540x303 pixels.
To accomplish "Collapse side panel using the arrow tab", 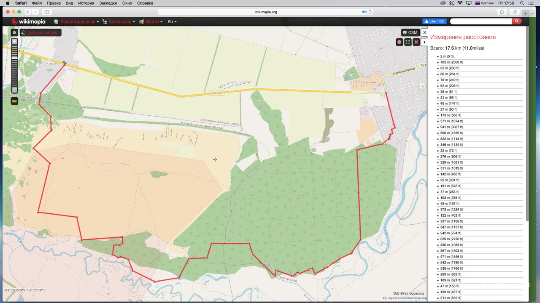I will pos(424,42).
